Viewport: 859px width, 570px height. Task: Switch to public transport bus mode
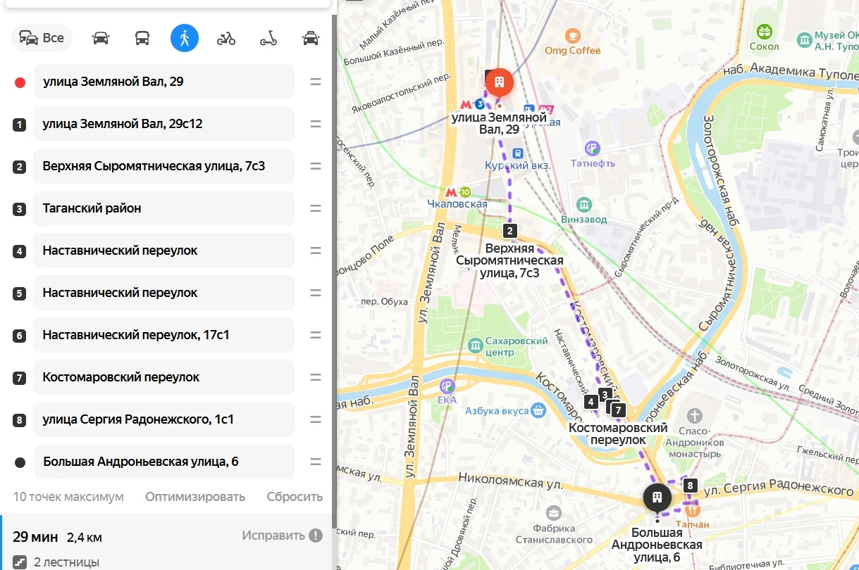[x=142, y=38]
